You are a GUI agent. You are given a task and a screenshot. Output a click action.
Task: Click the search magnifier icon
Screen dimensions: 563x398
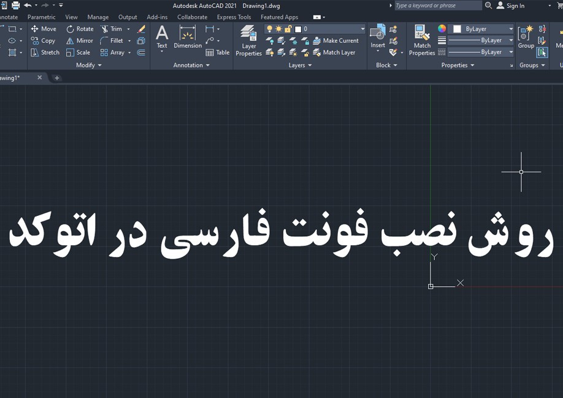(x=488, y=6)
